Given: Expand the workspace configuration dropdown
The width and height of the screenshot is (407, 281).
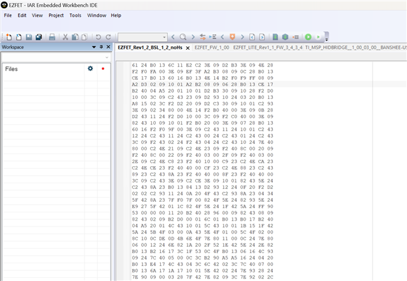Looking at the screenshot, I should (107, 57).
